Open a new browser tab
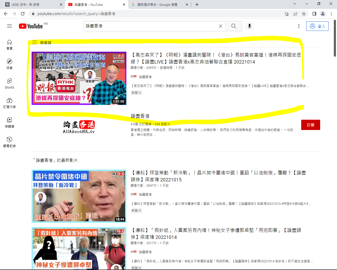Image resolution: width=337 pixels, height=270 pixels. (x=197, y=4)
